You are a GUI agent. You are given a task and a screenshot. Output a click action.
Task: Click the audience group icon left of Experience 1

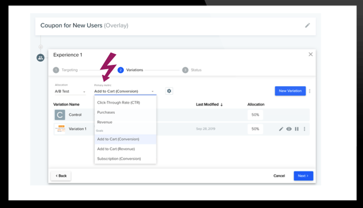point(41,58)
